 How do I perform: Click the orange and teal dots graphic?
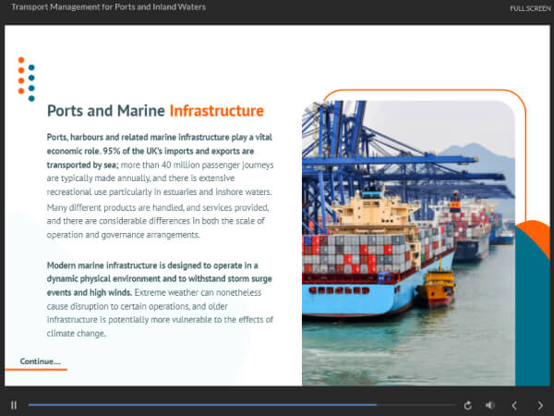26,79
